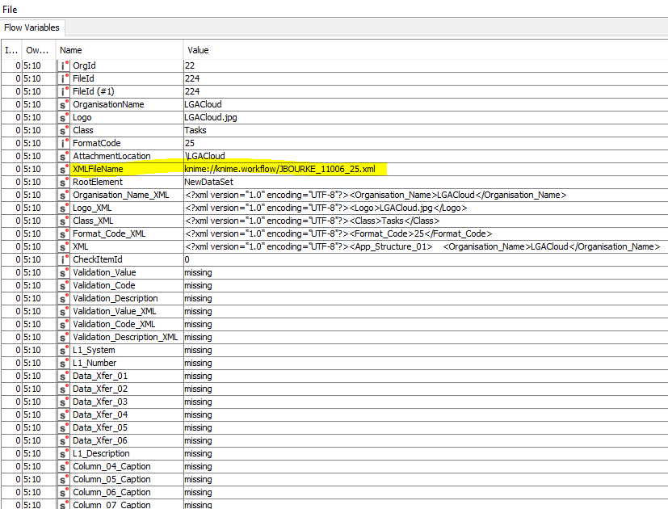Click the string icon beside Data_Xfer_01

65,376
